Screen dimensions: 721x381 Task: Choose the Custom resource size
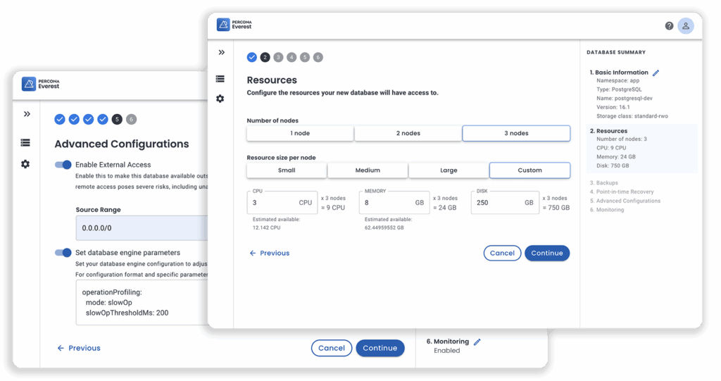click(x=529, y=170)
